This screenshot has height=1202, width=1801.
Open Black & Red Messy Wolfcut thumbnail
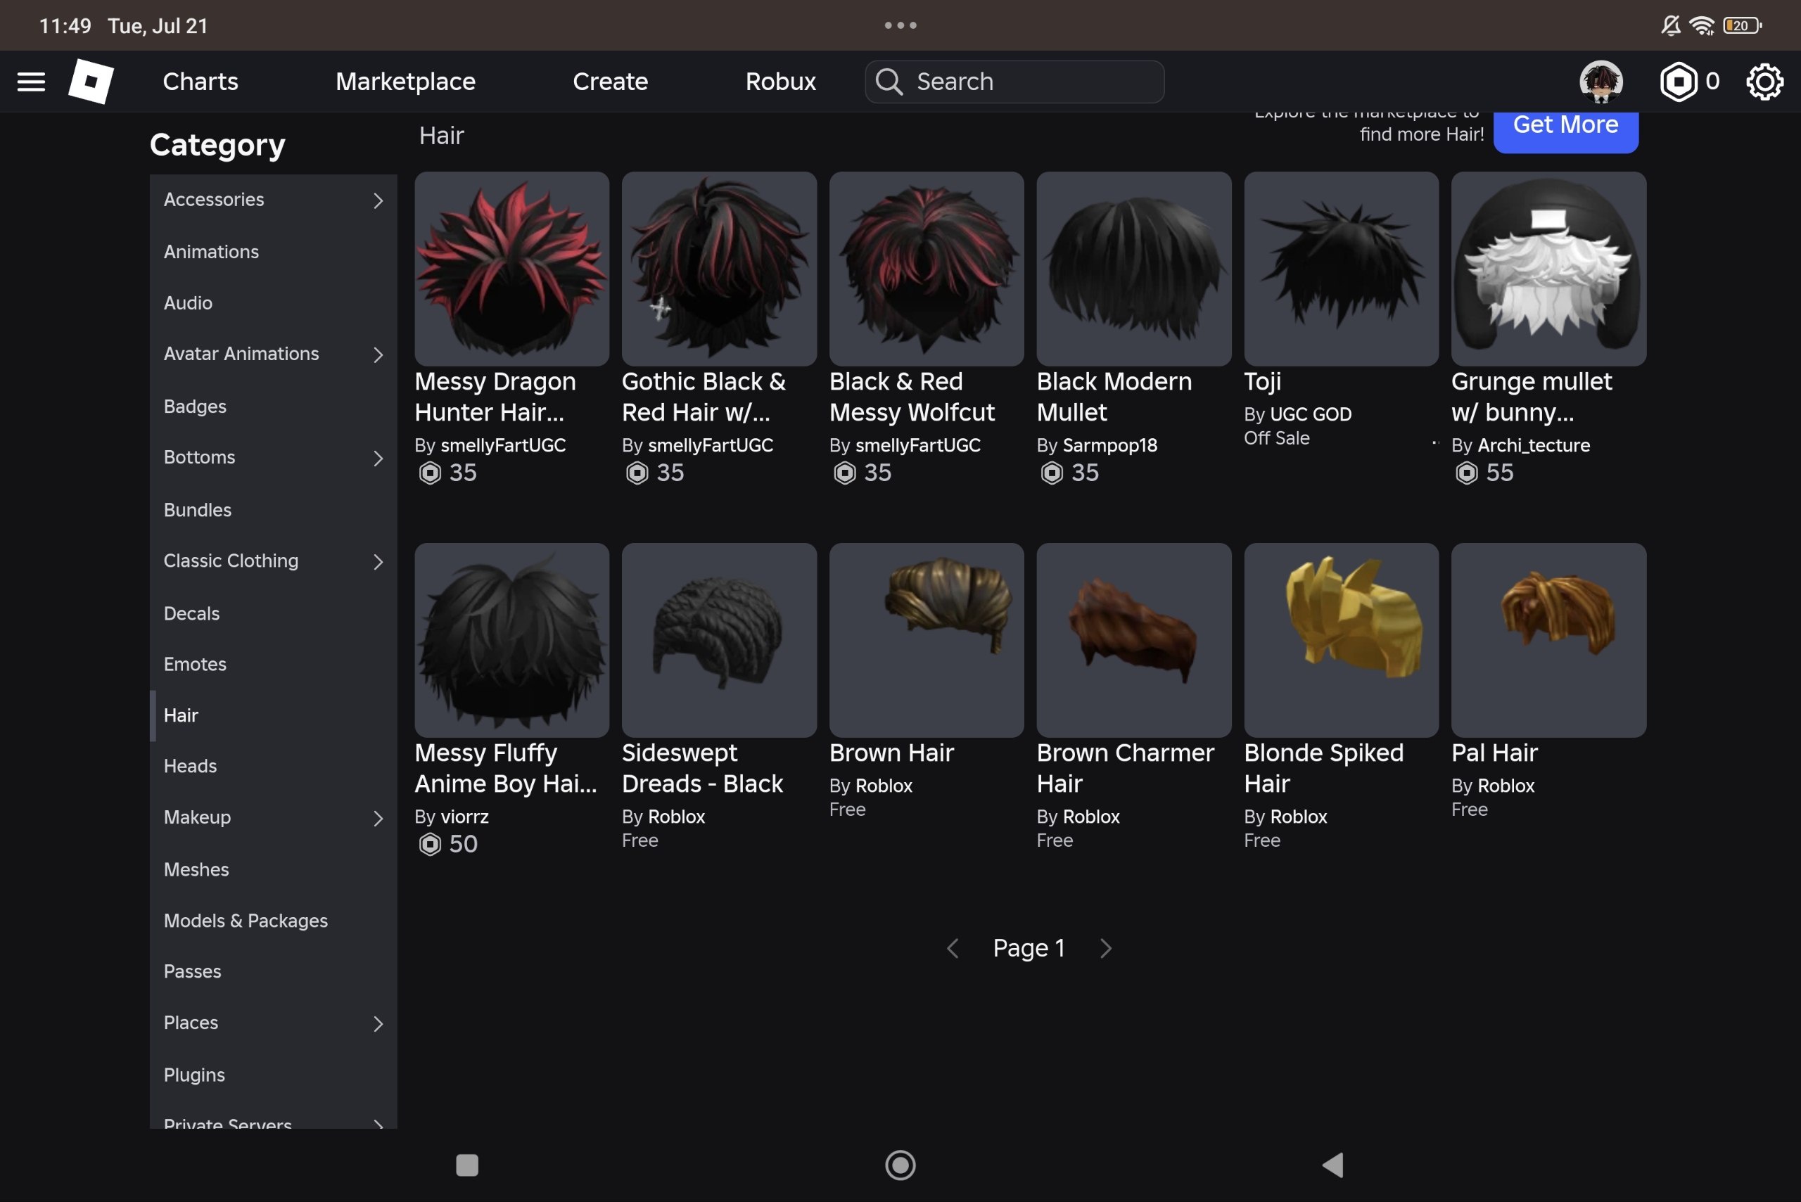point(927,269)
